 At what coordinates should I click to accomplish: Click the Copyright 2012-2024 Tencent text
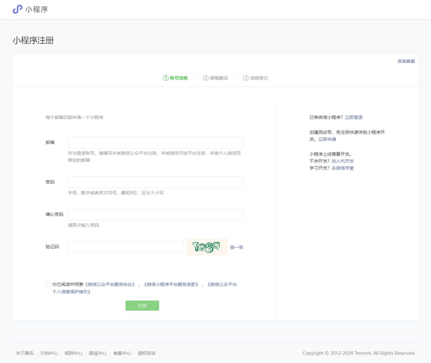tap(359, 353)
